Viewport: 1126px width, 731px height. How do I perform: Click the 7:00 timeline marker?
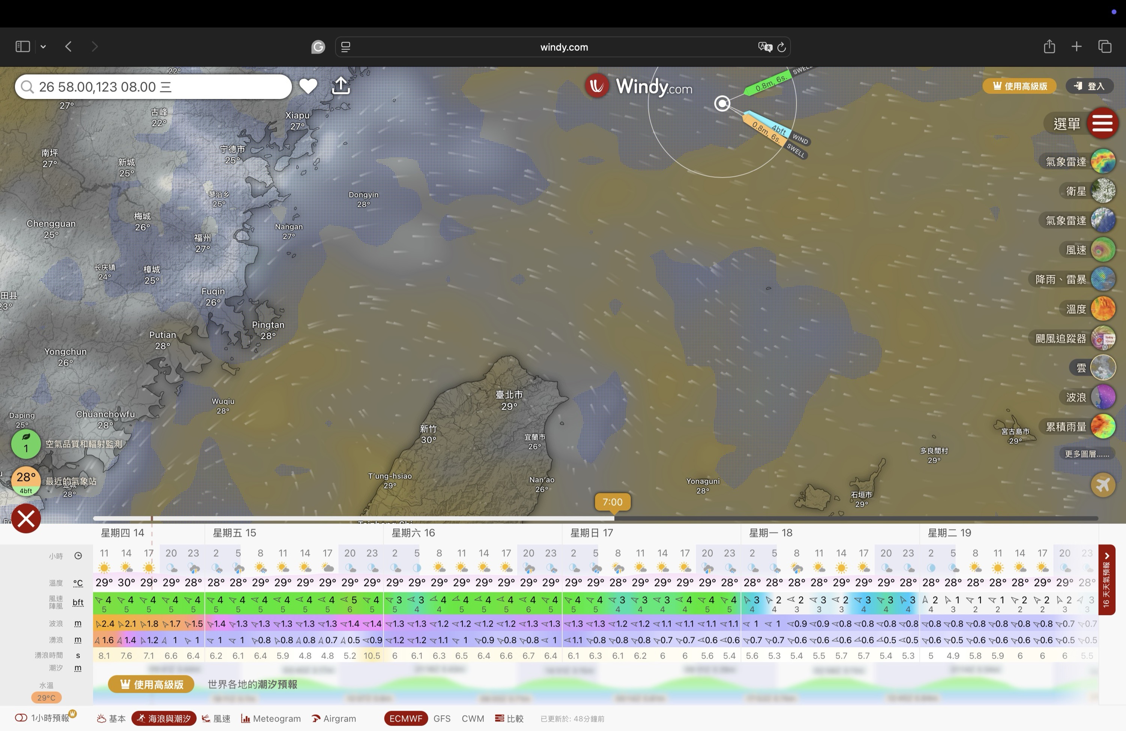pos(612,502)
